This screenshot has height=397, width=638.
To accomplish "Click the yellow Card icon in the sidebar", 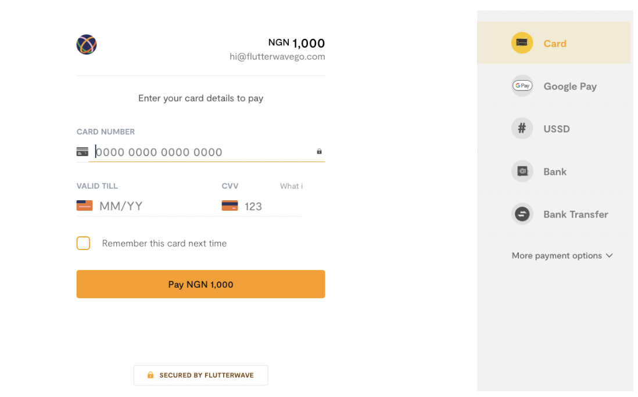I will [x=522, y=43].
